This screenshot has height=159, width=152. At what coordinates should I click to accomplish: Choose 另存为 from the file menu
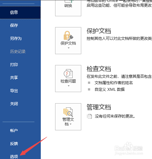pos(16,39)
